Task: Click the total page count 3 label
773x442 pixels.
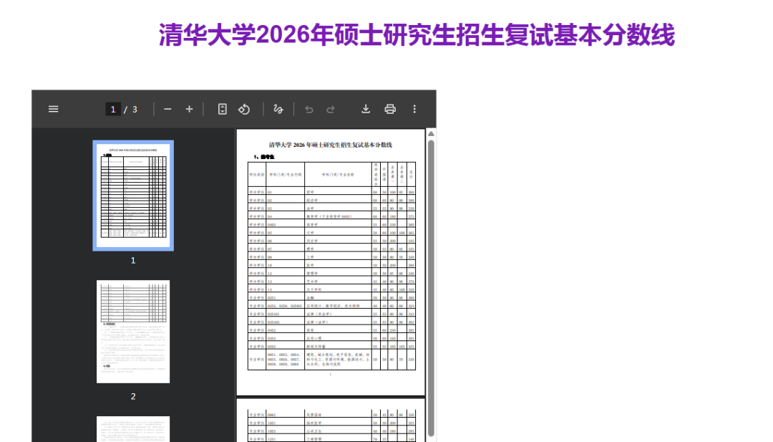Action: (x=135, y=109)
